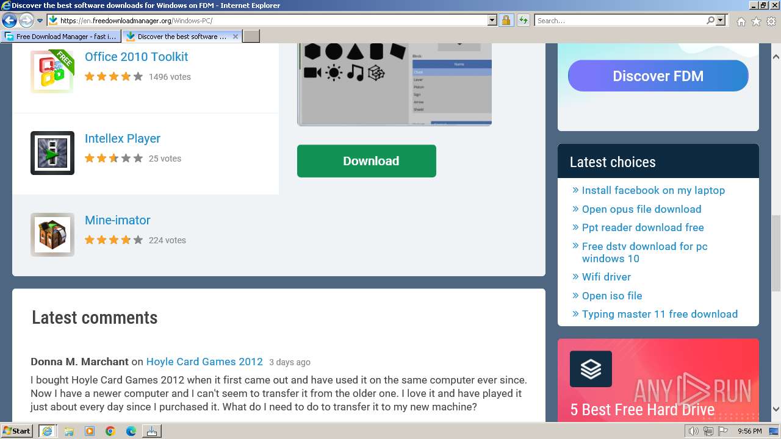The width and height of the screenshot is (781, 439).
Task: Open recent pages dropdown next to forward button
Action: [40, 21]
